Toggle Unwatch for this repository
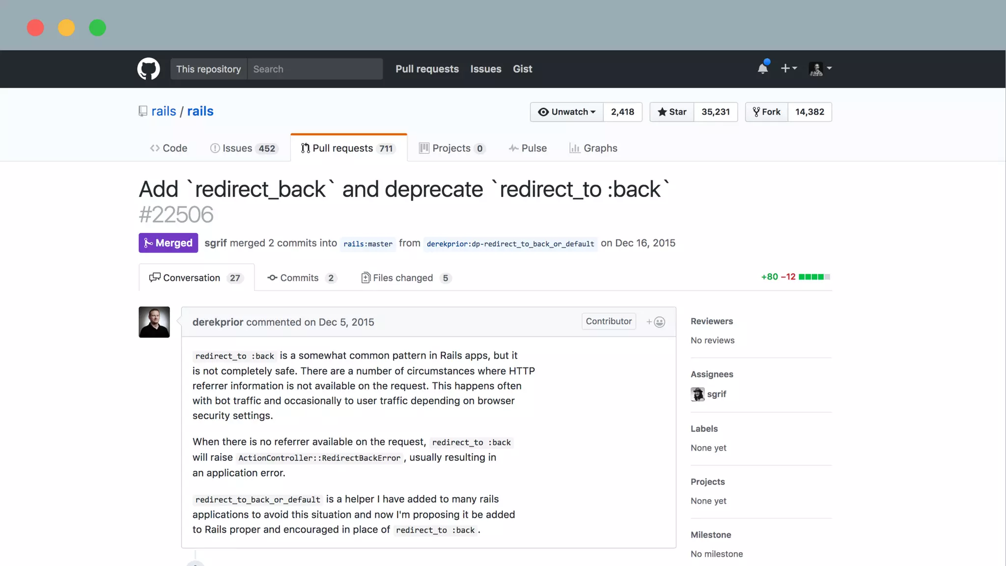1006x566 pixels. (566, 112)
